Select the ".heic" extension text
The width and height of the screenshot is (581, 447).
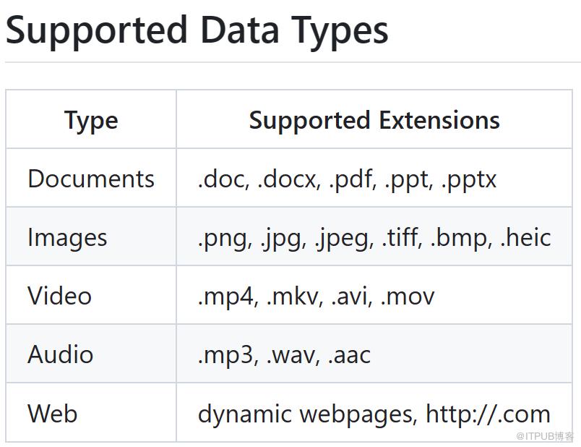coord(525,237)
